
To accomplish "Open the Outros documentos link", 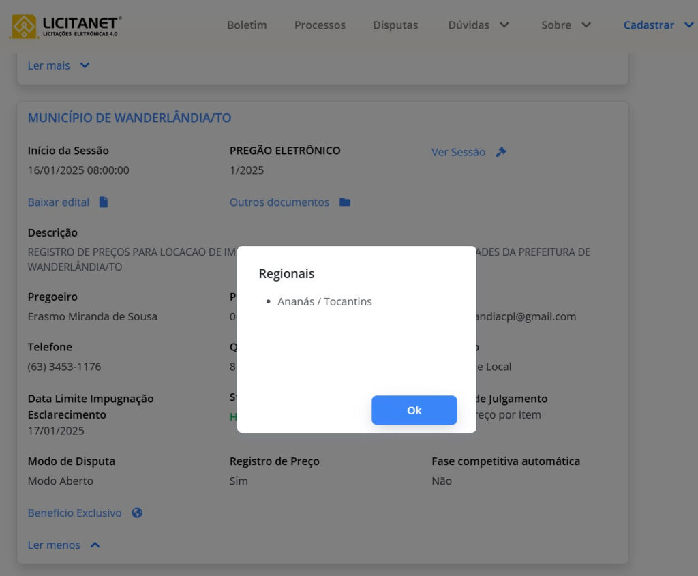I will [279, 202].
